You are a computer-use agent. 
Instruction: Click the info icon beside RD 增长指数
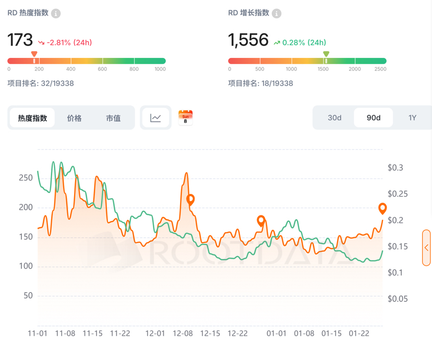277,14
